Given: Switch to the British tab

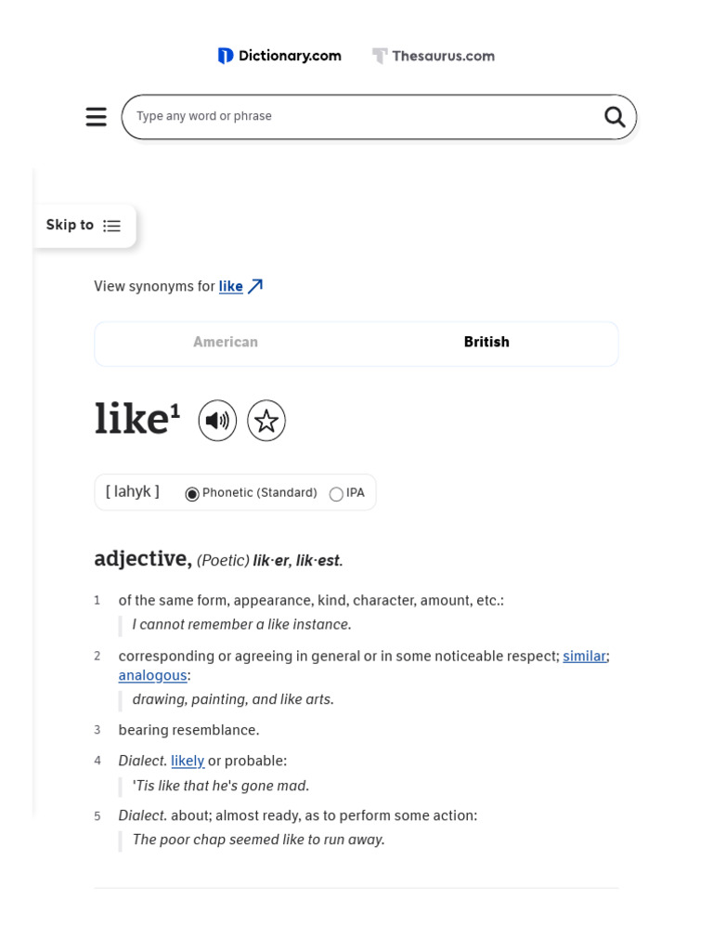Looking at the screenshot, I should (x=486, y=343).
